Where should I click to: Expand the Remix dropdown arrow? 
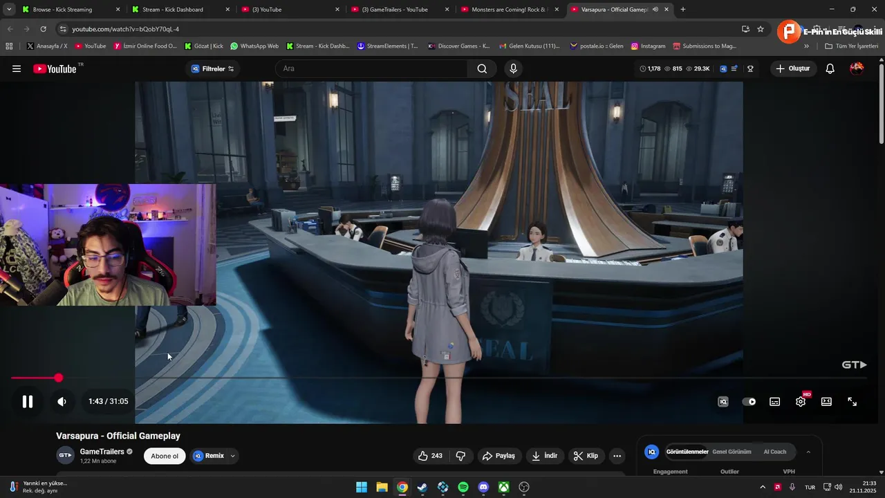tap(233, 456)
